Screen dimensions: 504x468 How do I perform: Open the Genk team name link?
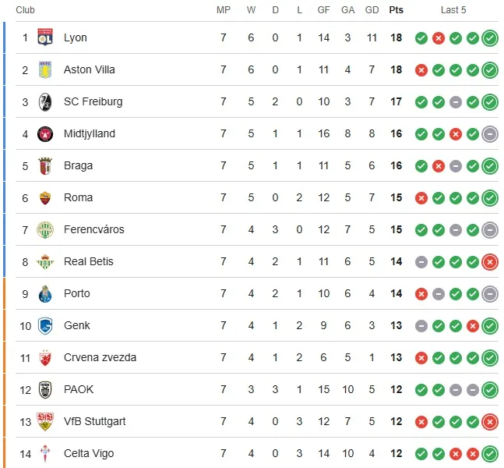click(77, 325)
